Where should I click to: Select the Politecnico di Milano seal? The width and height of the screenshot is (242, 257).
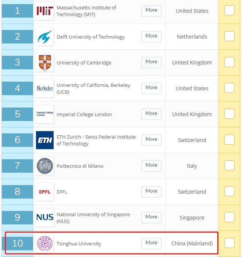coord(45,166)
